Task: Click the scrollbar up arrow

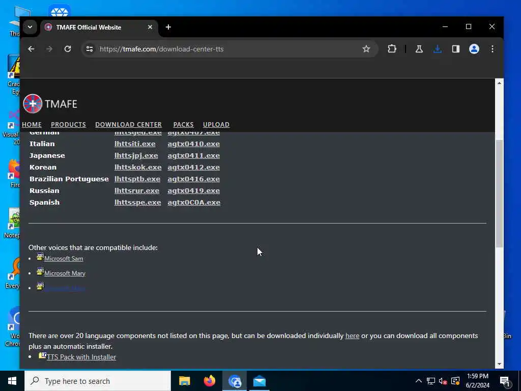Action: [x=499, y=83]
